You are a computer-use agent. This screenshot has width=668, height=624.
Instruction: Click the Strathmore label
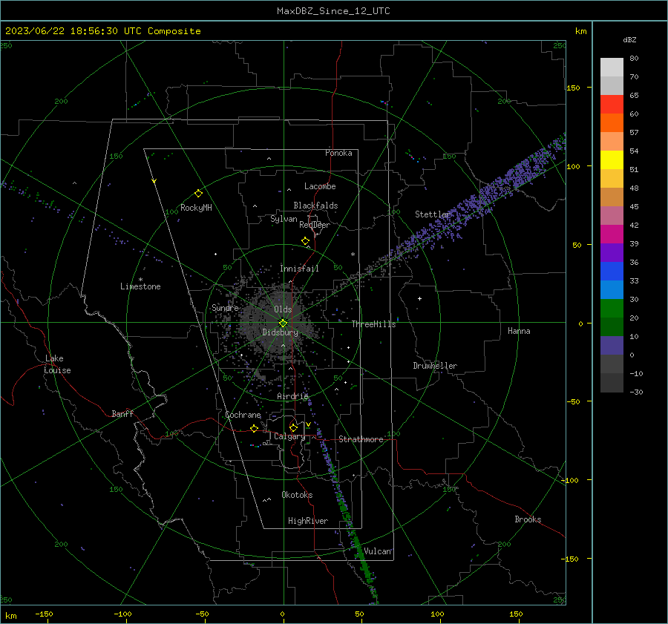[361, 439]
